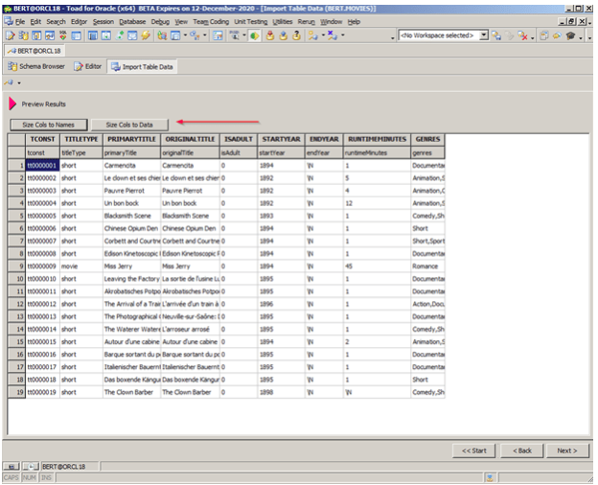Click the GENRES column header
This screenshot has height=485, width=598.
pyautogui.click(x=427, y=139)
